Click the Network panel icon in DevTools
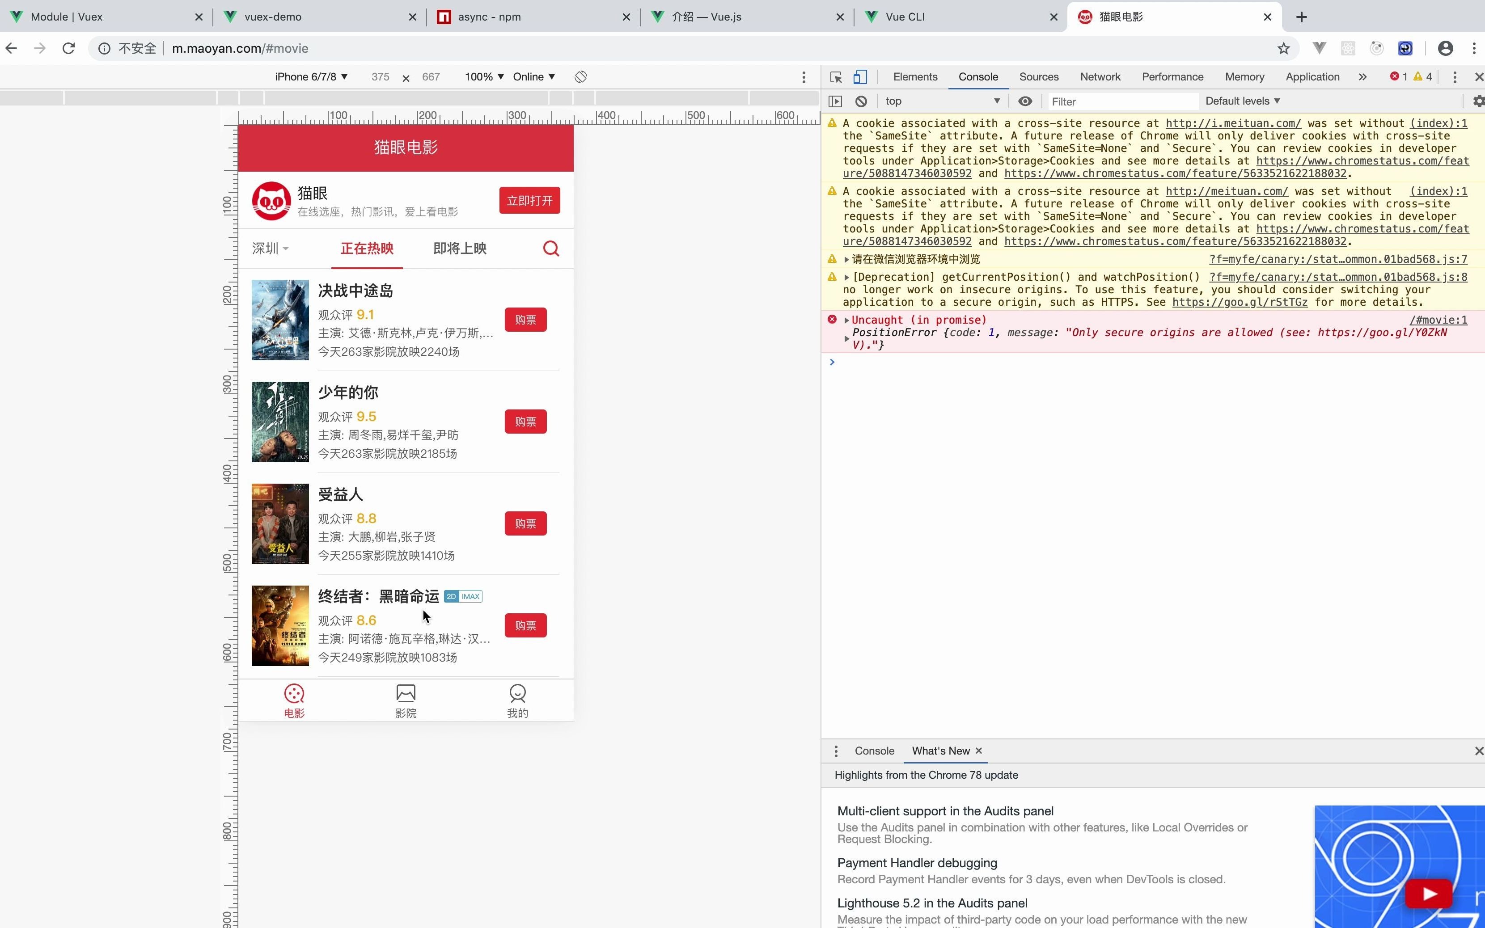Image resolution: width=1485 pixels, height=928 pixels. pos(1100,77)
